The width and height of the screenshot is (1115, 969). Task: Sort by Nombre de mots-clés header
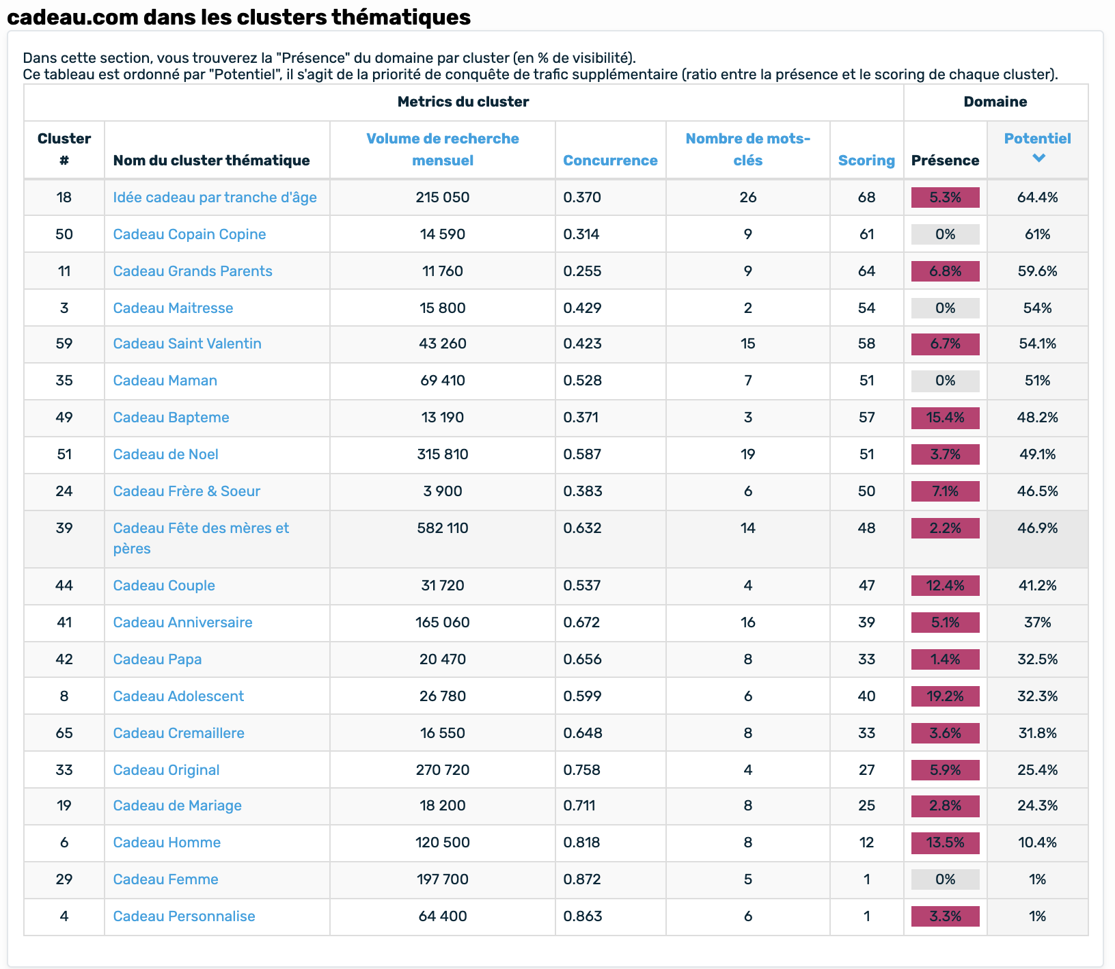748,149
